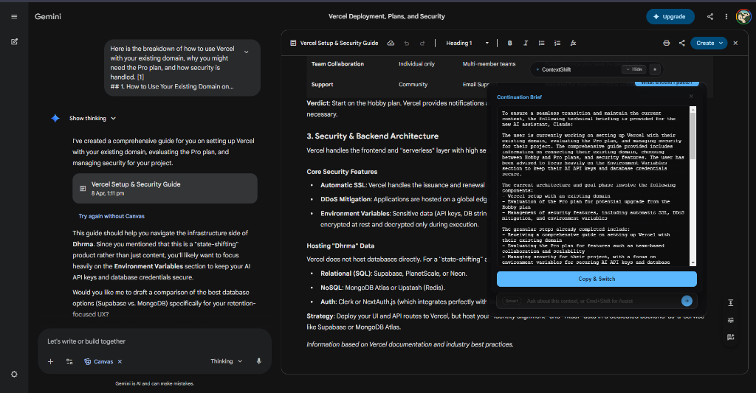
Task: Click the Hosting "Dhrma" Data subheading
Action: coord(340,246)
